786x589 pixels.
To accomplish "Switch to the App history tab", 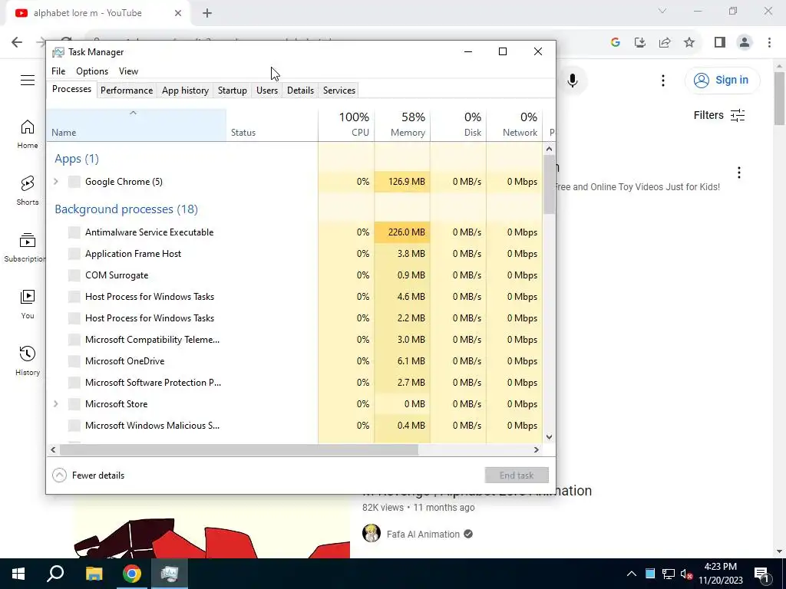I will 185,90.
